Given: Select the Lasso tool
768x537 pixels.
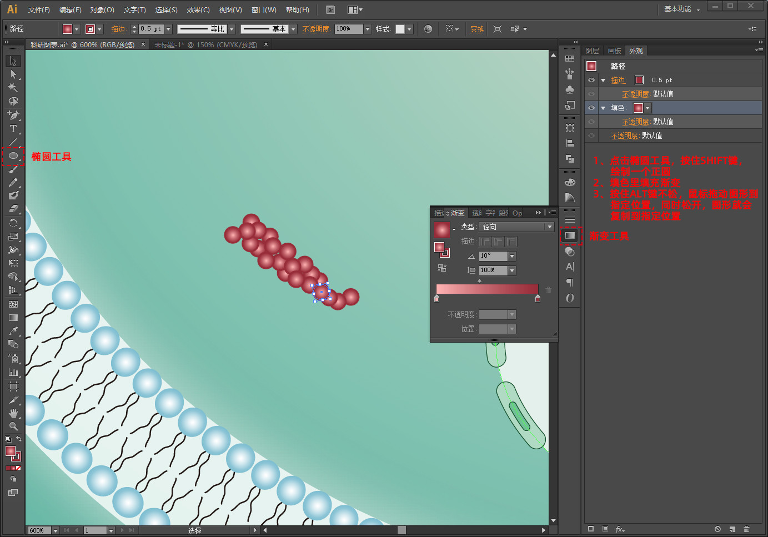Looking at the screenshot, I should click(x=13, y=101).
